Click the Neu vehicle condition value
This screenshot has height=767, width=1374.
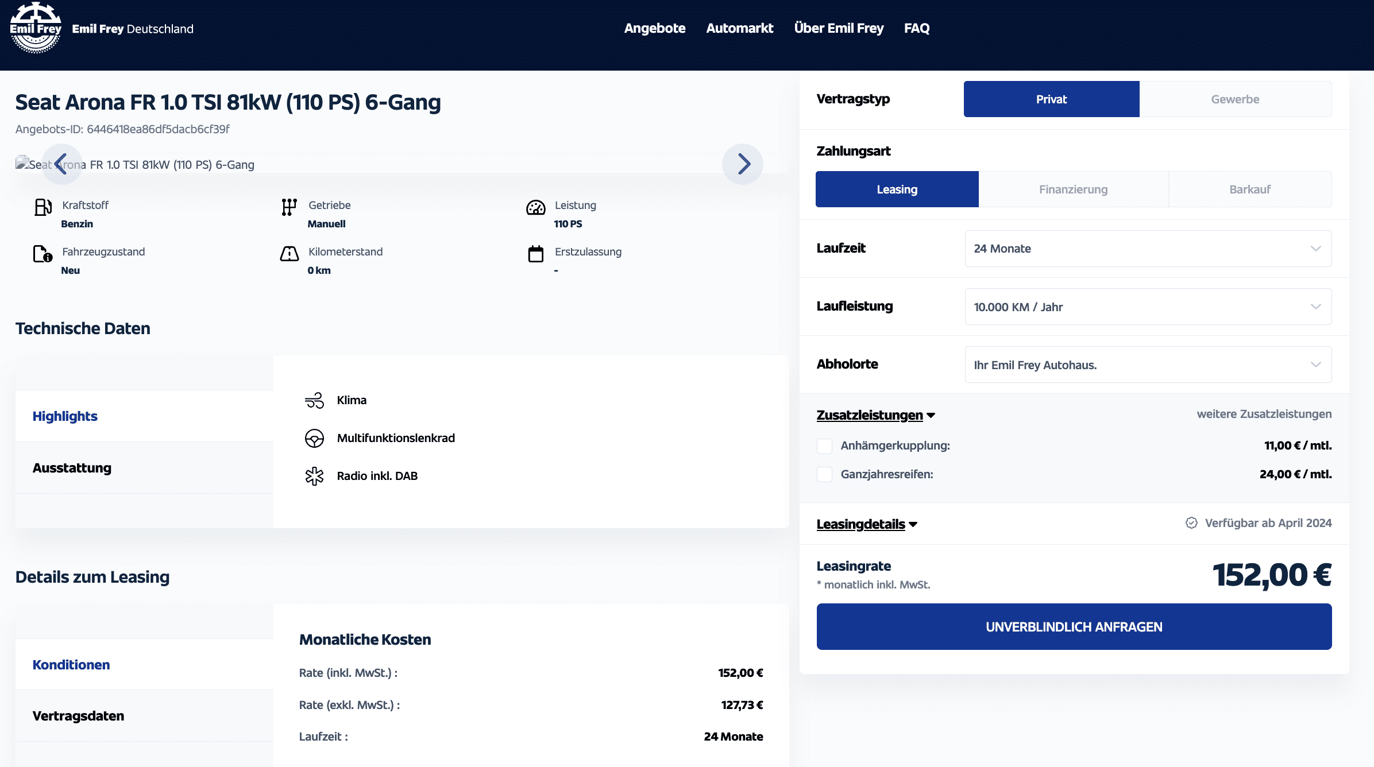tap(70, 270)
